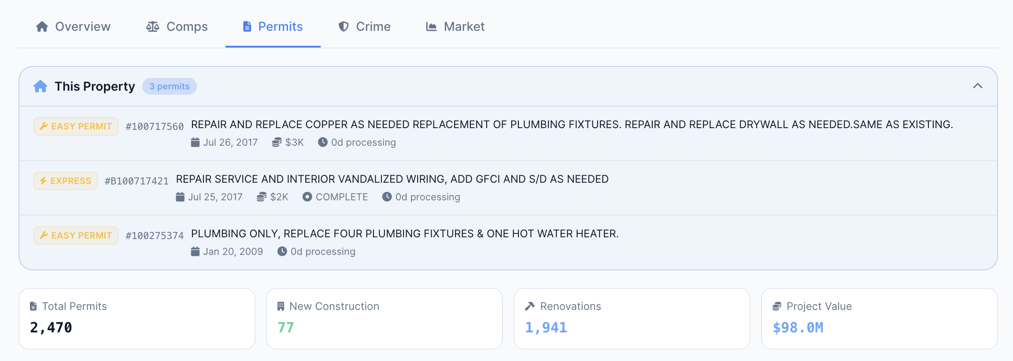The width and height of the screenshot is (1013, 361).
Task: Select permit number #B100717421
Action: [x=137, y=181]
